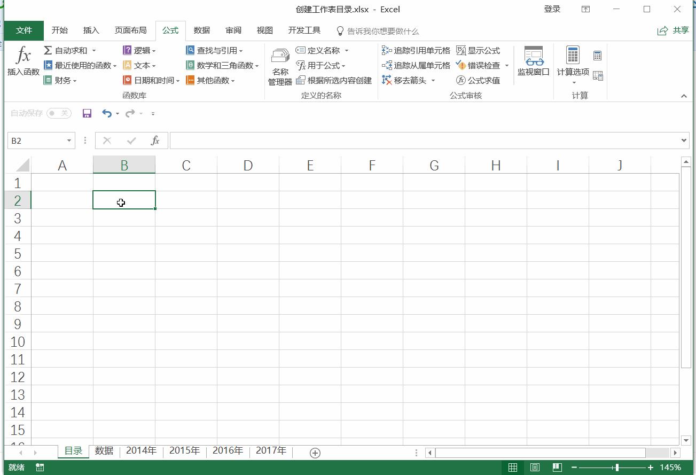696x475 pixels.
Task: Add a new sheet with the plus button
Action: tap(315, 453)
